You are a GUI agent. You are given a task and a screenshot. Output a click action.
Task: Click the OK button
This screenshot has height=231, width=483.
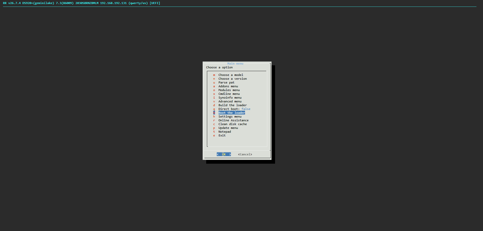pos(224,154)
